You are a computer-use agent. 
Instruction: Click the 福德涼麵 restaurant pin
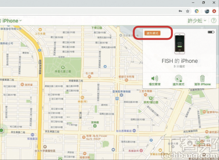coord(85,153)
